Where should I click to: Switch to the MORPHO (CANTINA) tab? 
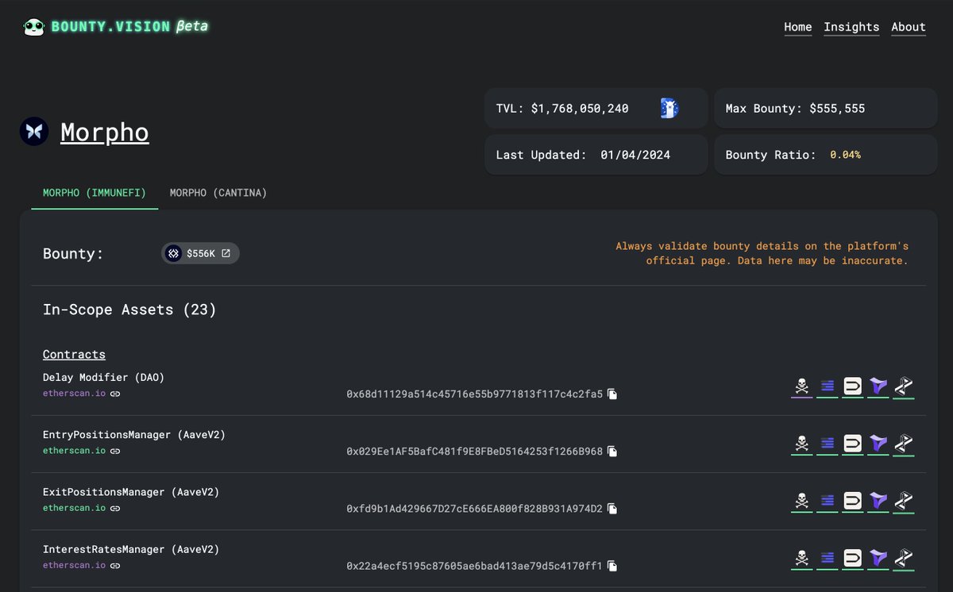(x=218, y=193)
